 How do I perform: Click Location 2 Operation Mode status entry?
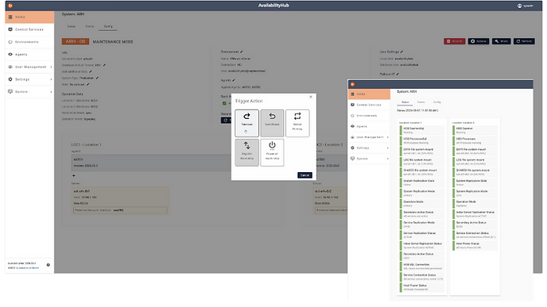(475, 204)
